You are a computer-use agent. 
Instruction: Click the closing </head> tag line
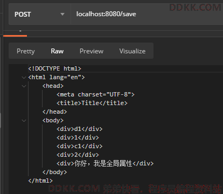[x=54, y=112]
